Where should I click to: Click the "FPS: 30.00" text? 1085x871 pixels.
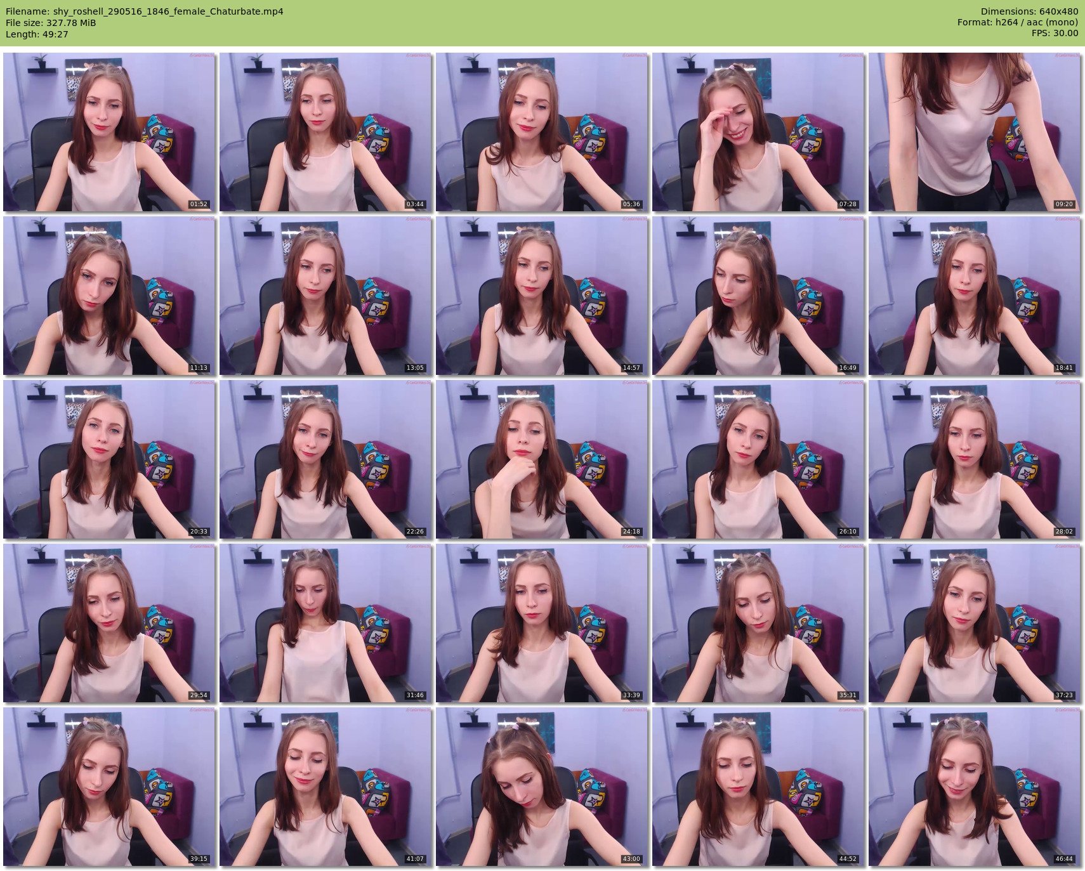click(x=1055, y=34)
